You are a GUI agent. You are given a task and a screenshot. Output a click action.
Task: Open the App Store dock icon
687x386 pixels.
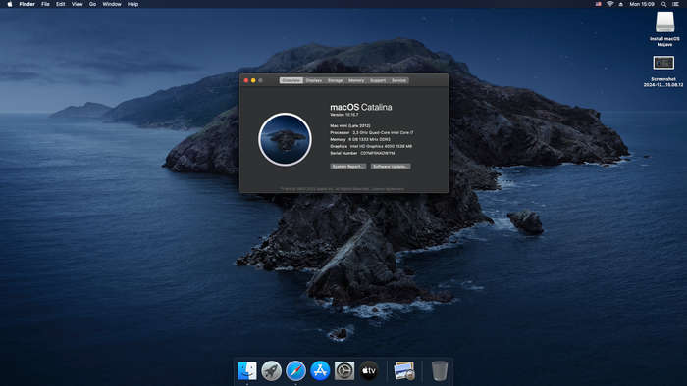pos(320,370)
